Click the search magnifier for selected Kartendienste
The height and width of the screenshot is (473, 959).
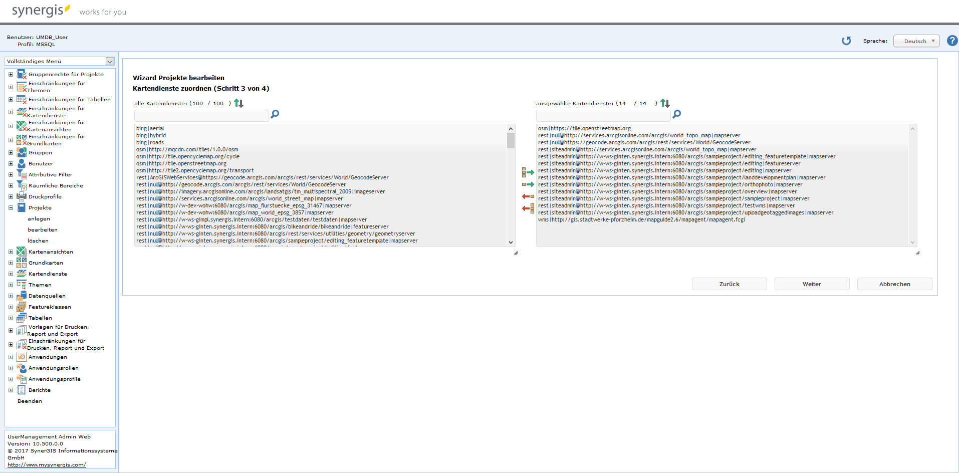click(x=676, y=114)
